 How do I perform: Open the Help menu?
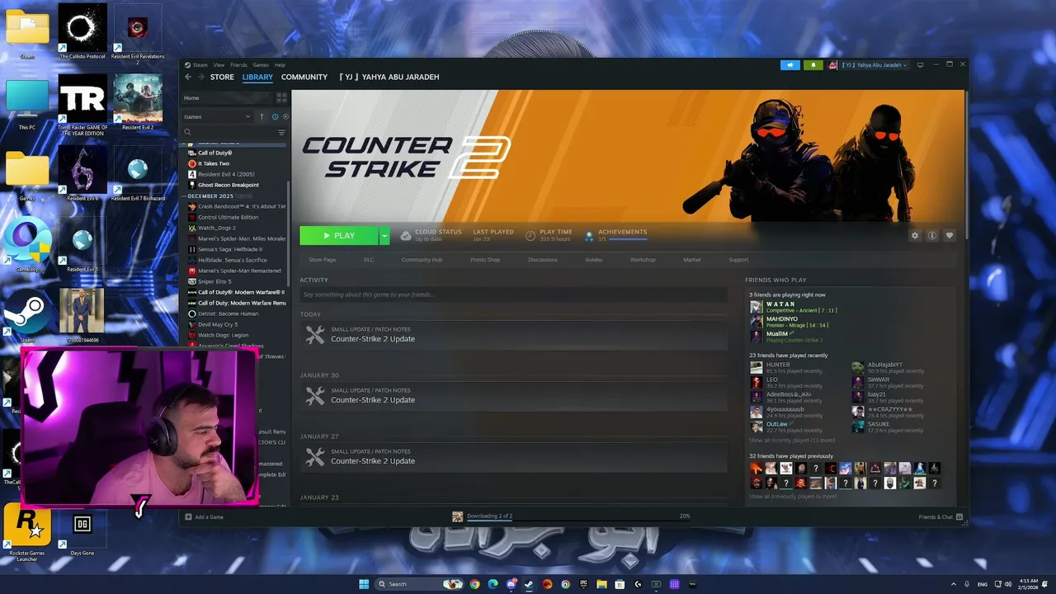[x=280, y=64]
